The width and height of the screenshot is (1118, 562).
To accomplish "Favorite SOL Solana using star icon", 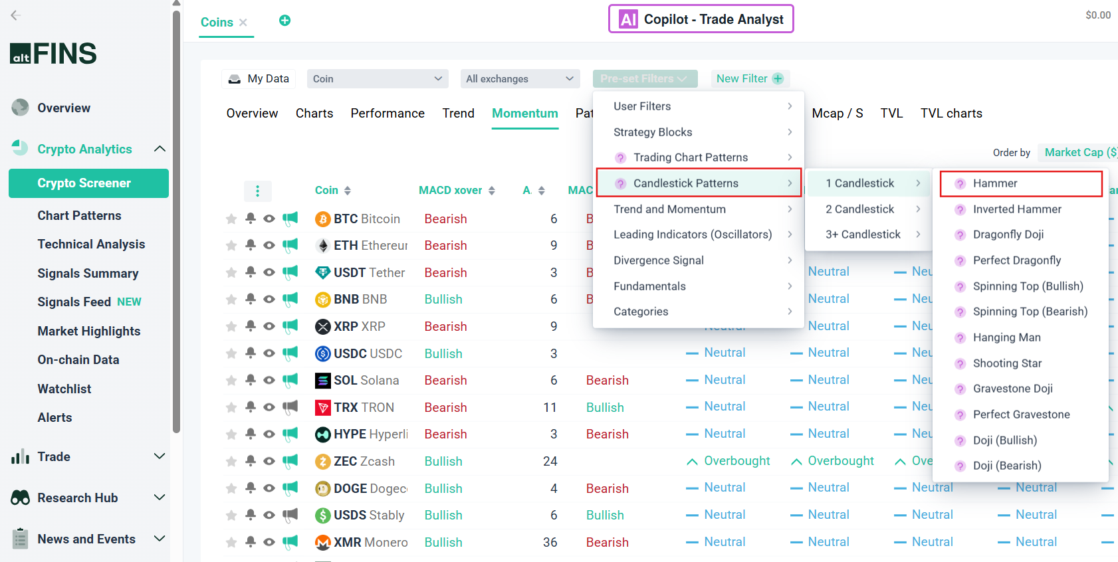I will click(231, 381).
